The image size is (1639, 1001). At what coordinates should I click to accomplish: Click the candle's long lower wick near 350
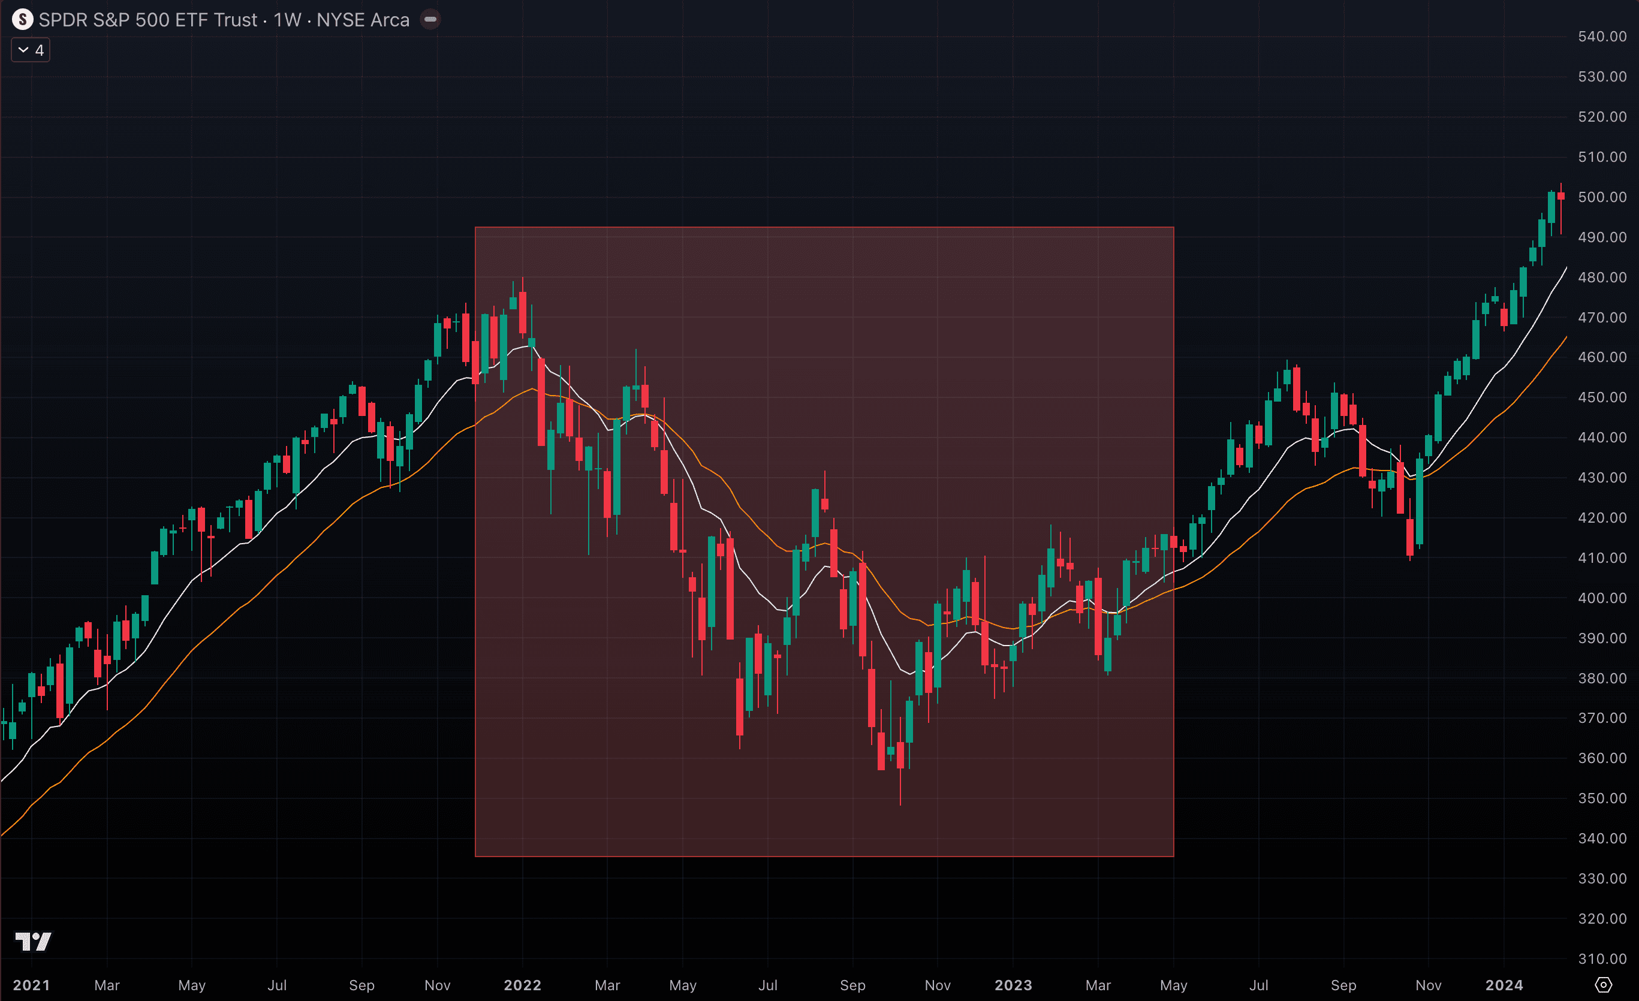click(900, 788)
